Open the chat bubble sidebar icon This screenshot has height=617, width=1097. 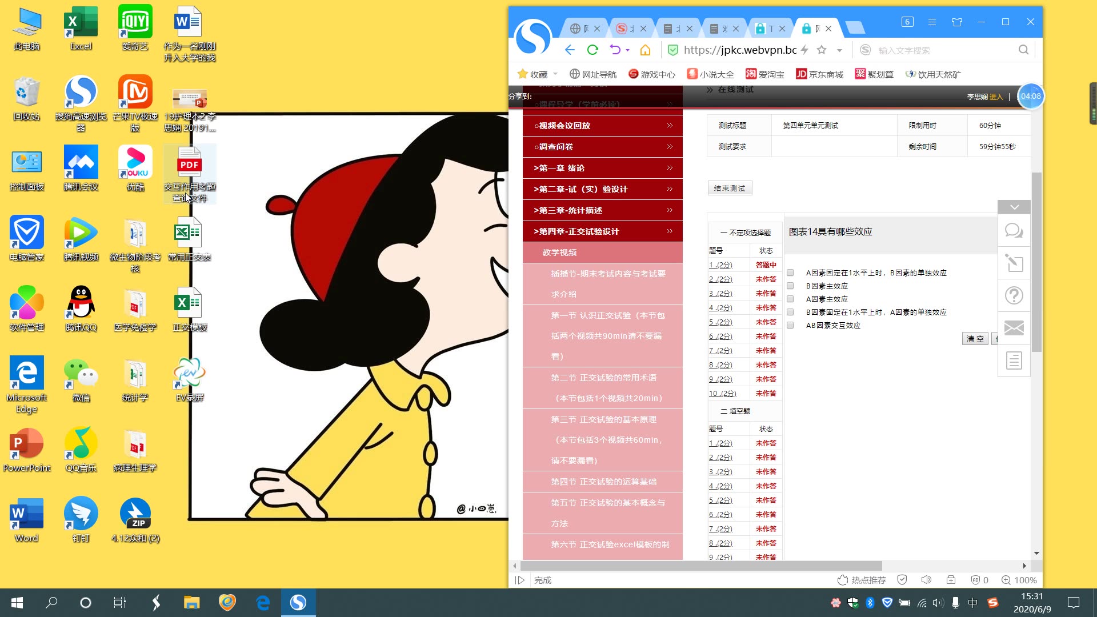pyautogui.click(x=1014, y=231)
